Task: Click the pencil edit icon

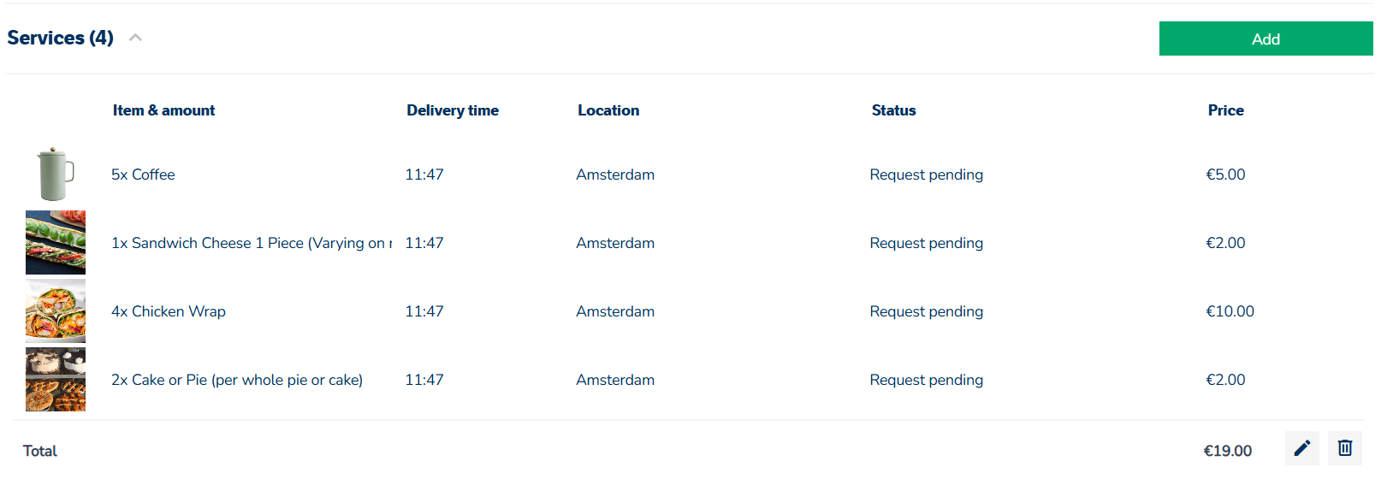Action: pos(1301,448)
